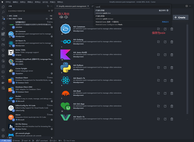Viewport: 194px width, 142px height.
Task: Select the Simplify extension pack management tab
Action: [72, 6]
